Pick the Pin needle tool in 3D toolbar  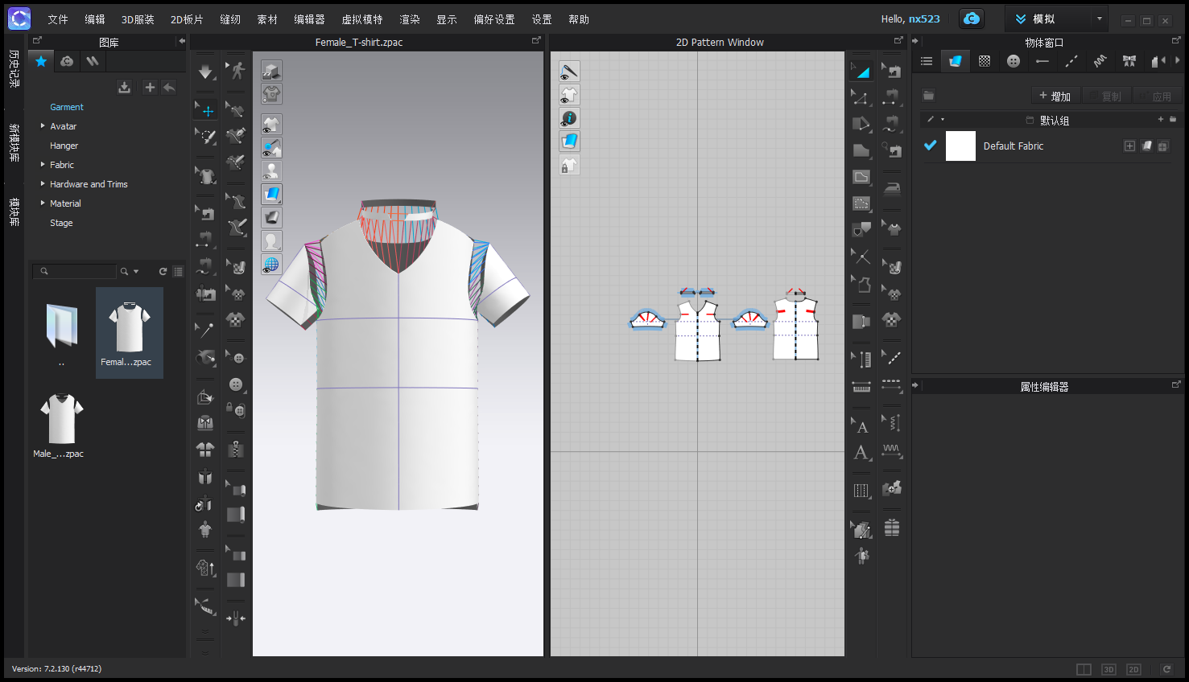[x=206, y=330]
